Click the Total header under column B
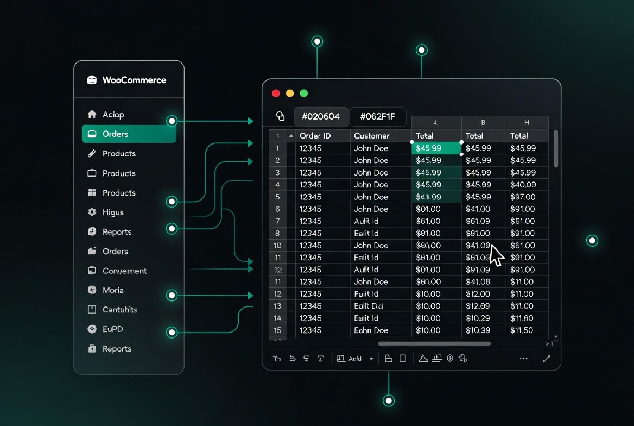 pos(483,136)
